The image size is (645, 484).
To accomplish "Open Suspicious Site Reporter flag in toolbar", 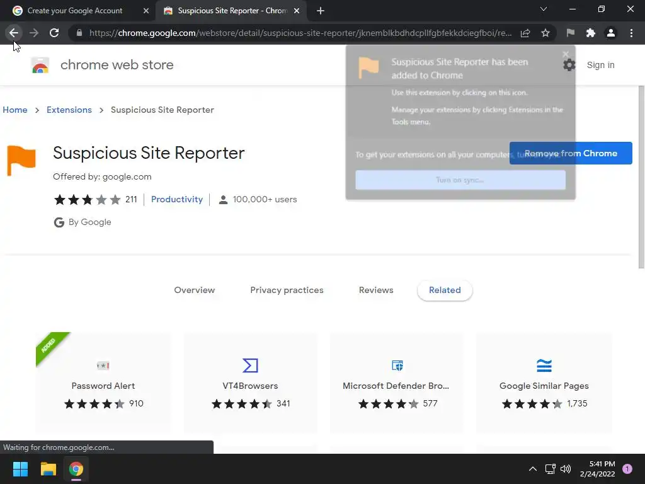I will click(x=570, y=33).
